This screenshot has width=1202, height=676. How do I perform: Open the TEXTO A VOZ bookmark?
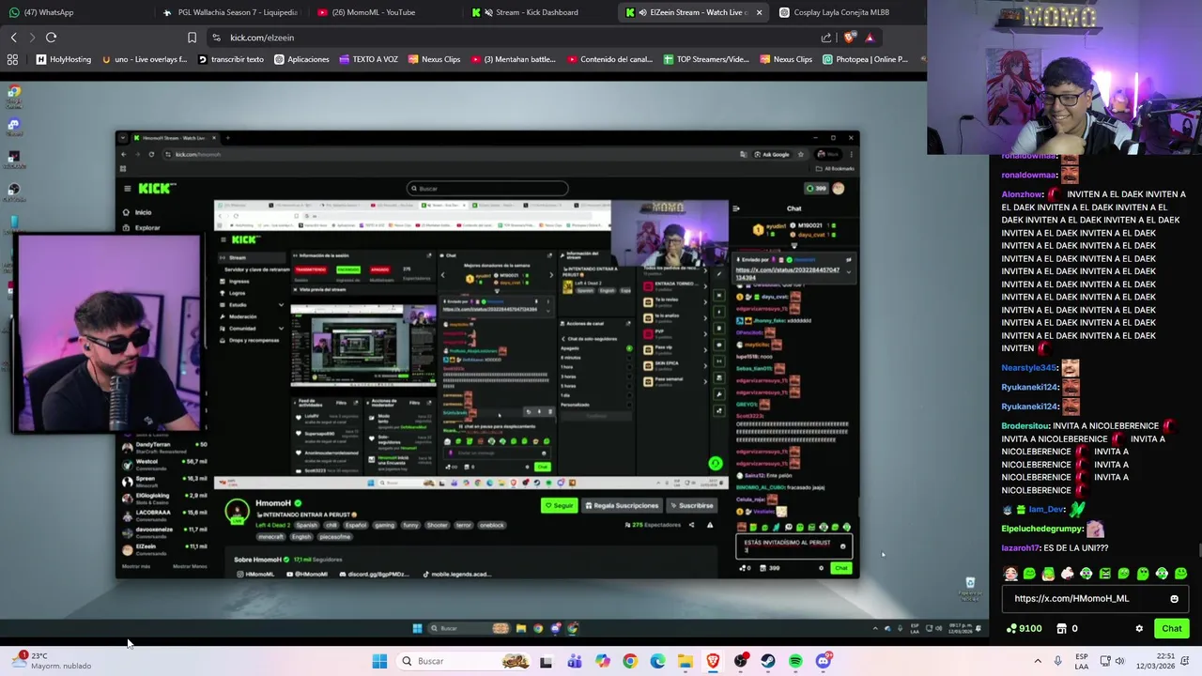[367, 59]
